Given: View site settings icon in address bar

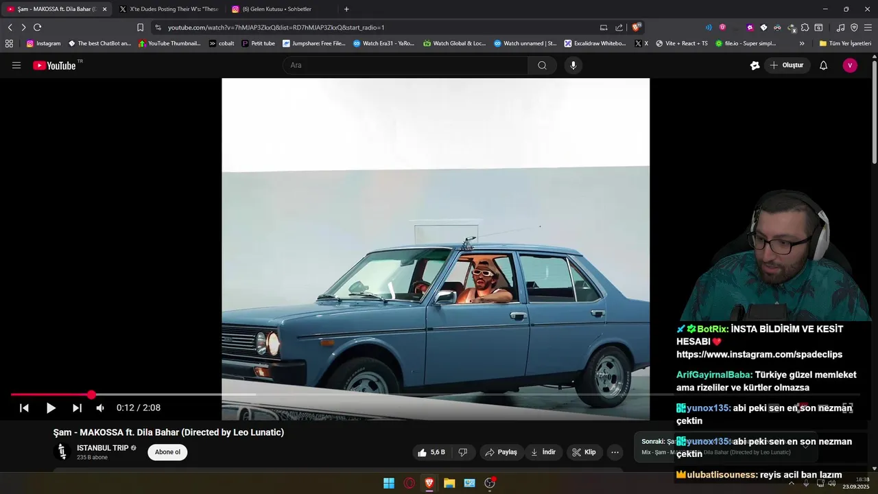Looking at the screenshot, I should (x=158, y=27).
